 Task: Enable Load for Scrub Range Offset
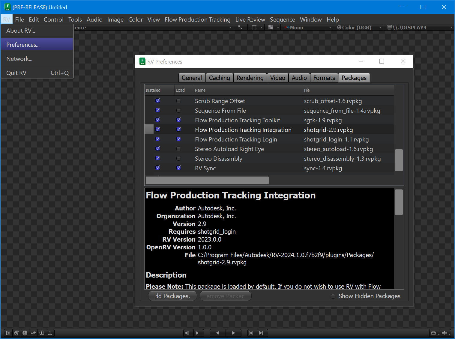pyautogui.click(x=179, y=101)
